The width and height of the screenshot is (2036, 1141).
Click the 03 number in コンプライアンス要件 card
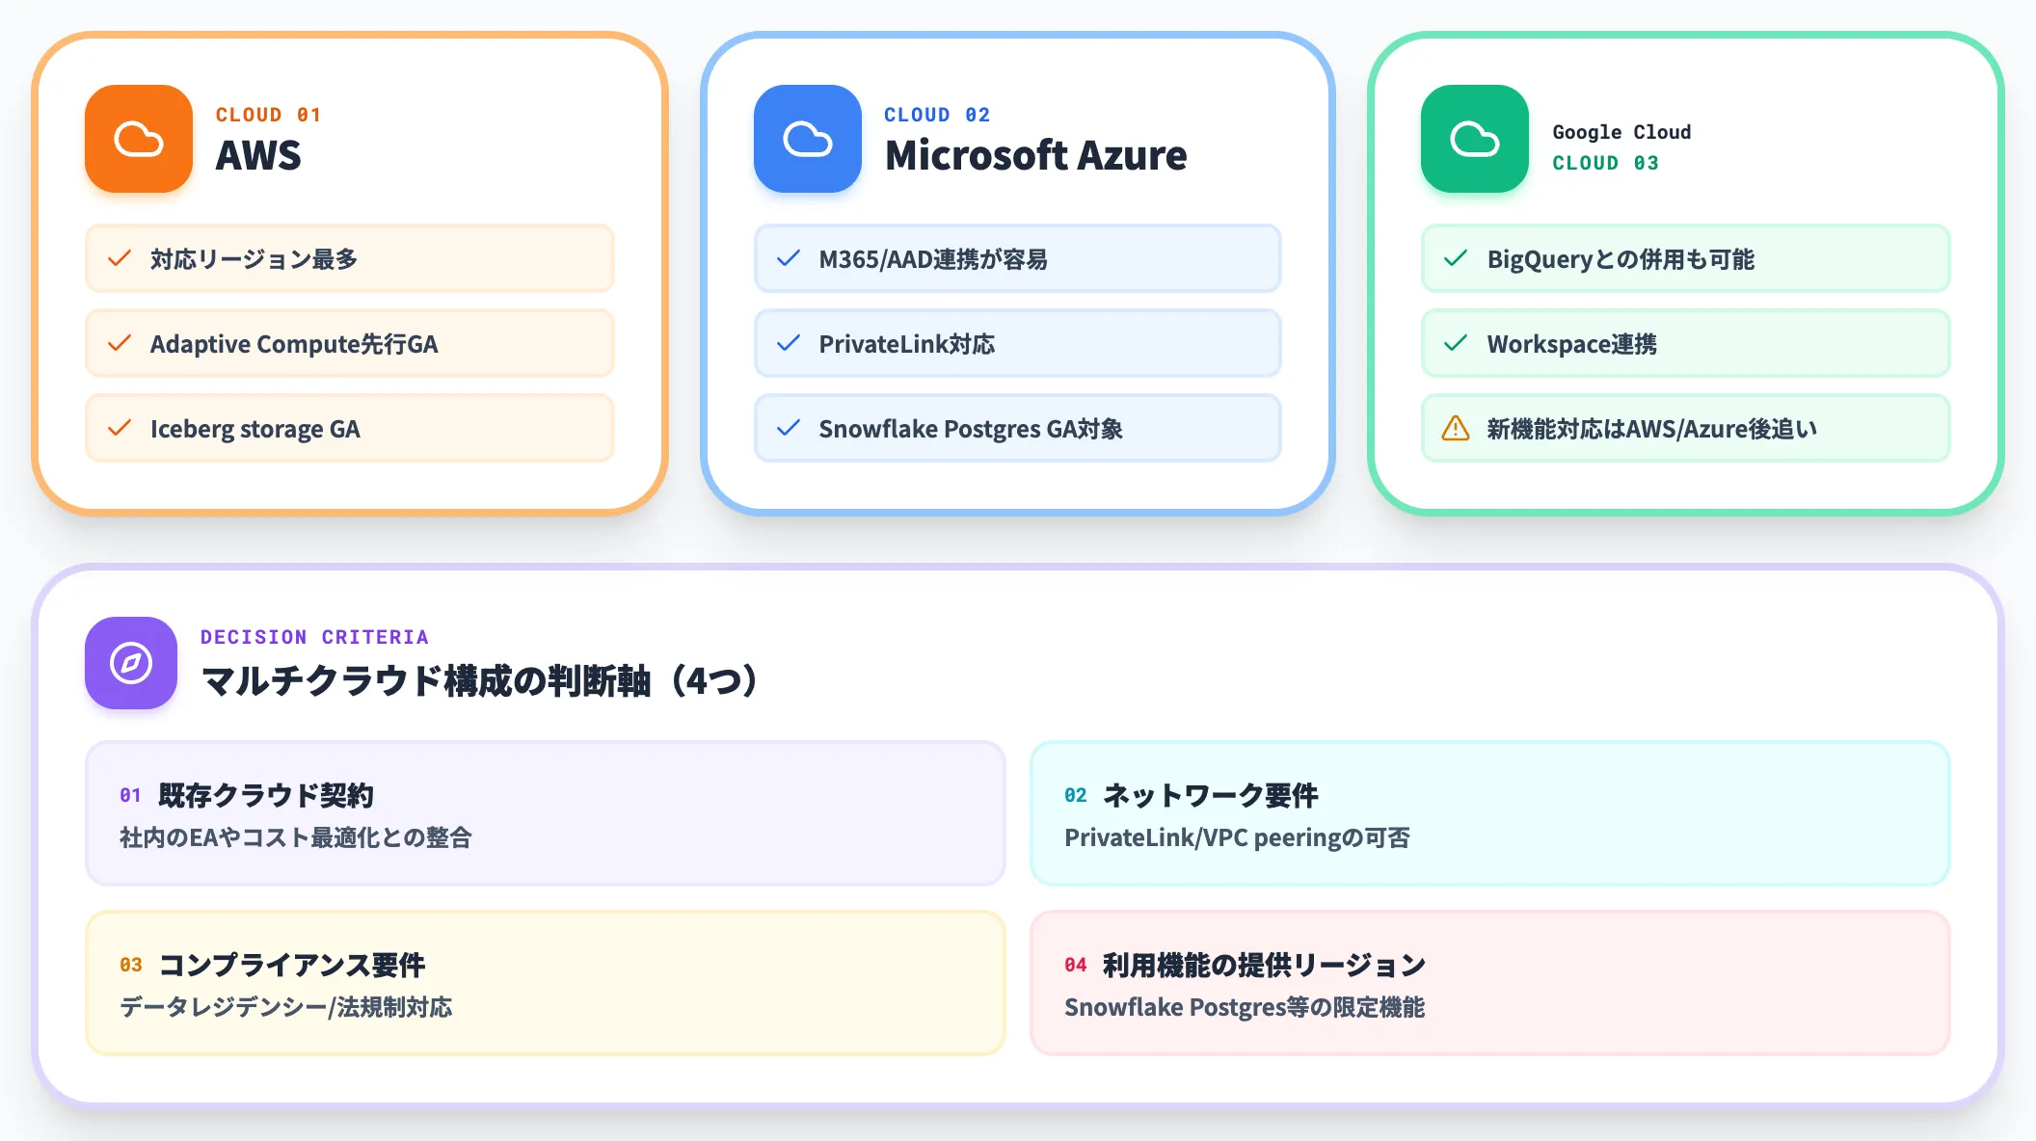pos(131,965)
